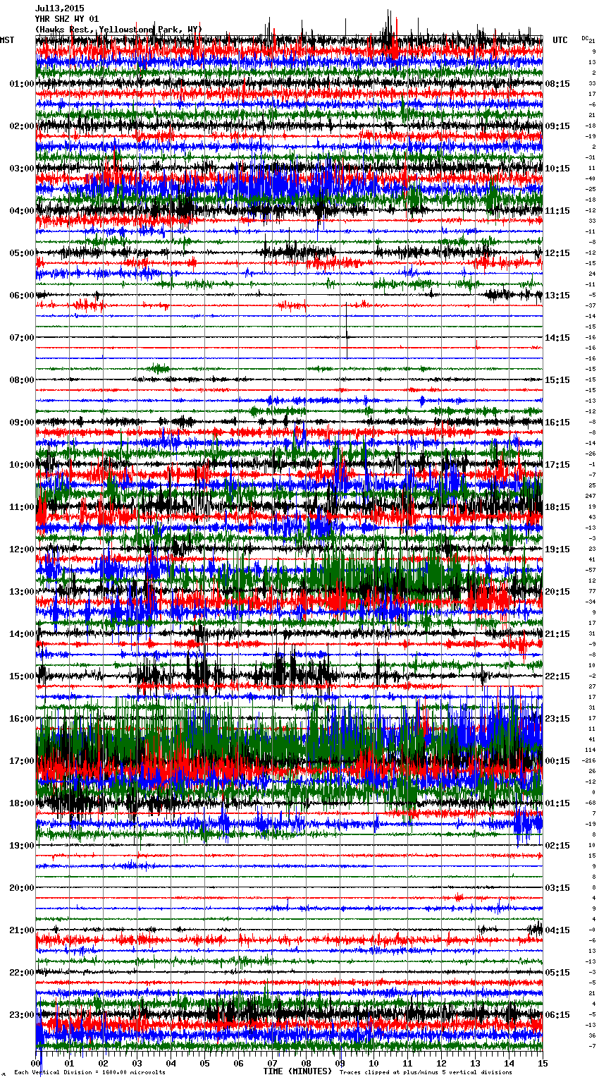
Task: Select the 05:00 MST time label
Action: pos(22,253)
